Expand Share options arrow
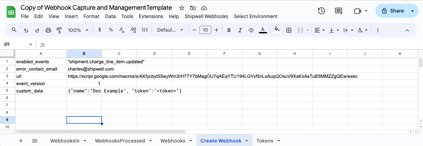This screenshot has width=423, height=146. click(413, 11)
